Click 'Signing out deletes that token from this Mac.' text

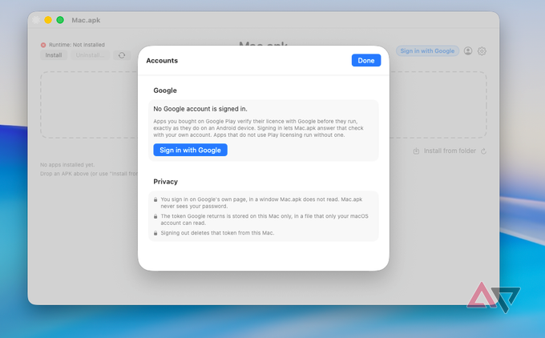pos(217,233)
